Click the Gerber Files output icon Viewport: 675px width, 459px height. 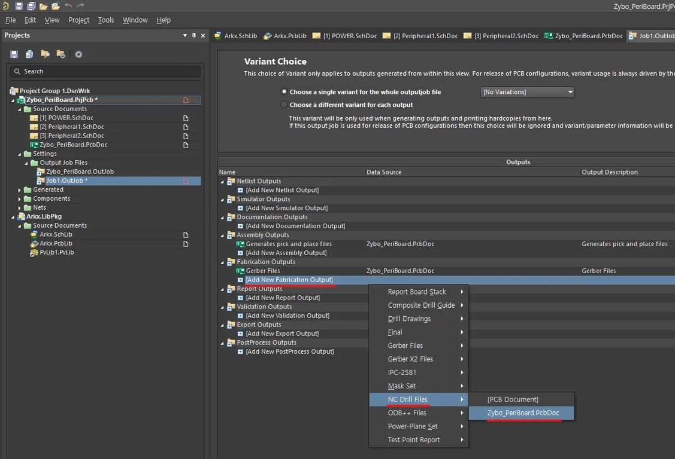240,271
